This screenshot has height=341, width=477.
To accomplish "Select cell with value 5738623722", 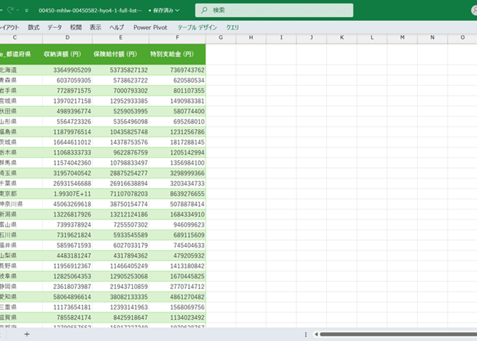I will 121,81.
